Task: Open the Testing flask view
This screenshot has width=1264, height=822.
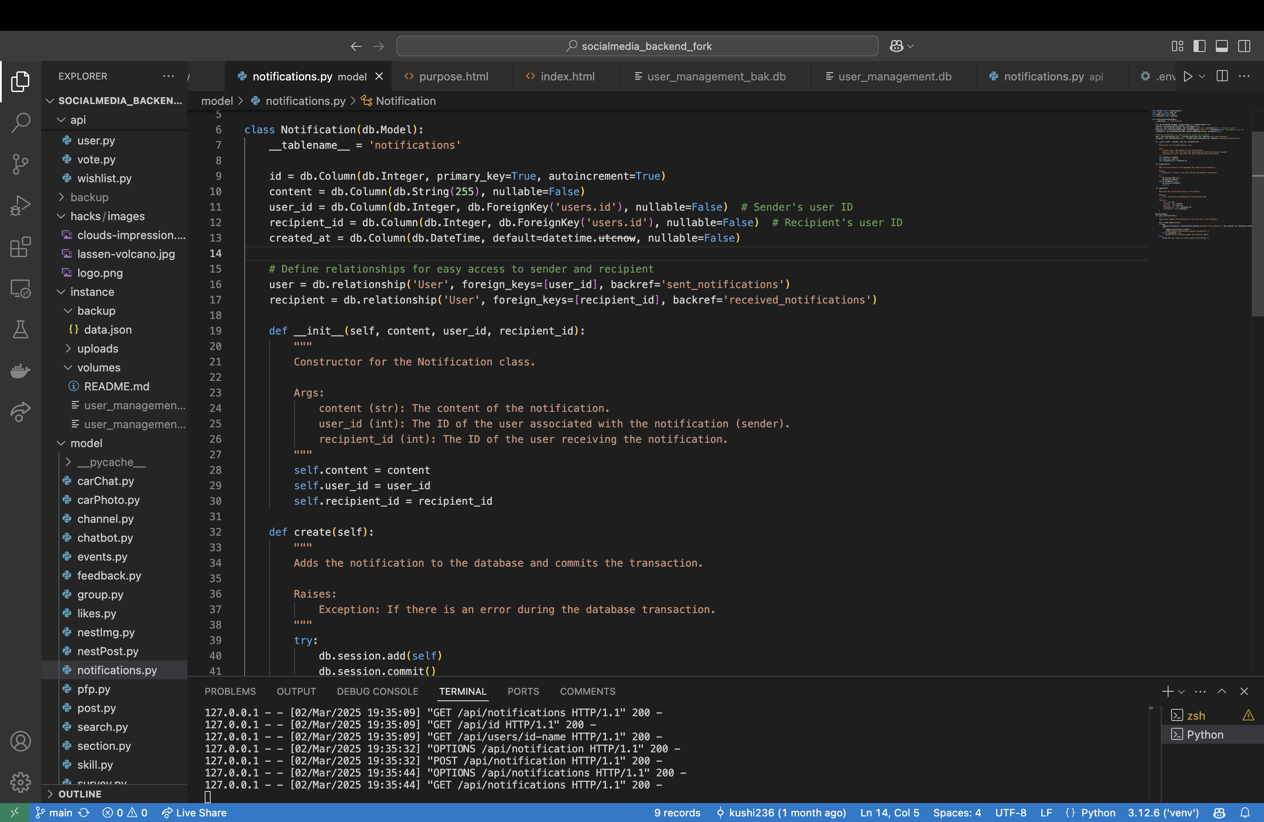Action: click(x=20, y=329)
